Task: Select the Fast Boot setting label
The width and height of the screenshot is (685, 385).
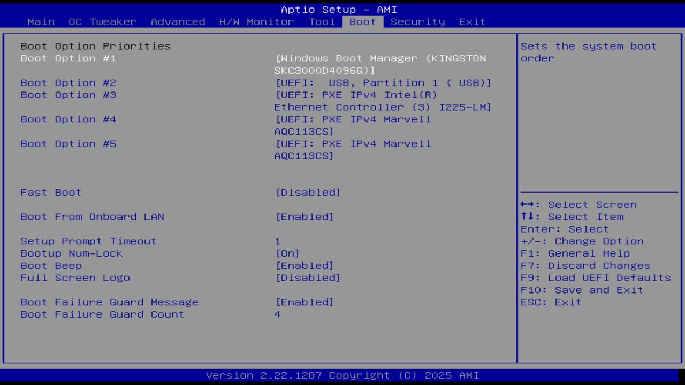Action: point(51,192)
